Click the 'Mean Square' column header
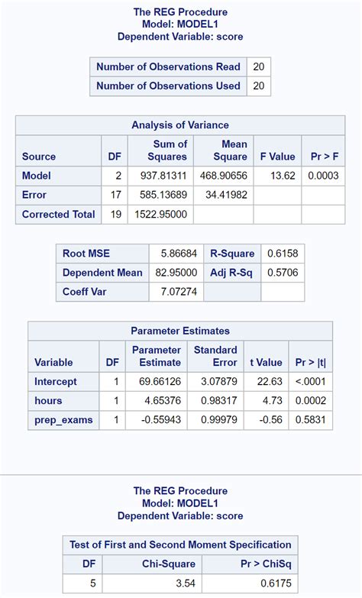 [x=231, y=150]
